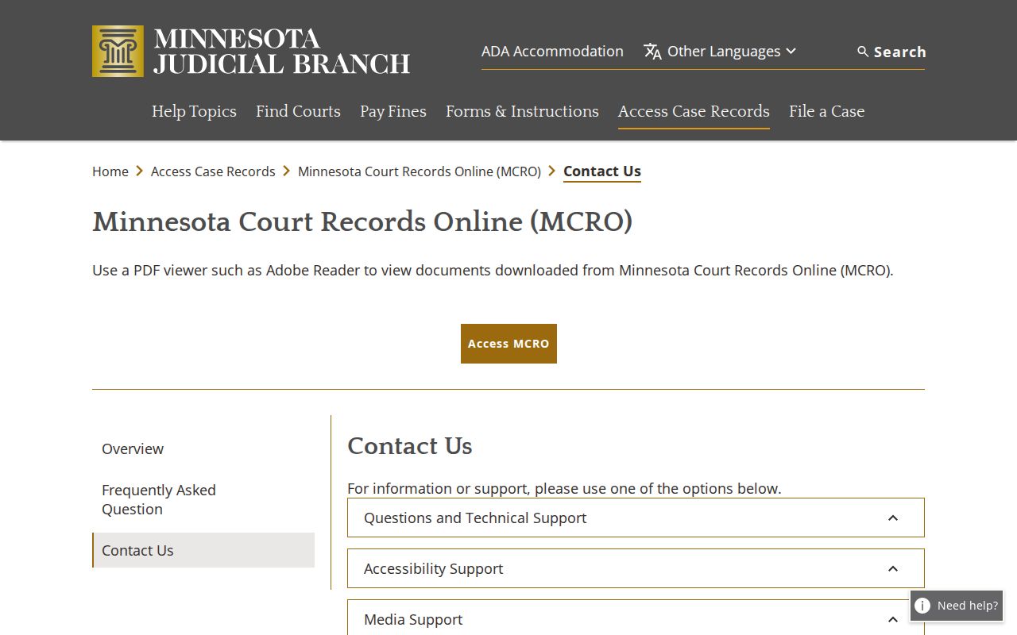Open Help Topics menu

(194, 111)
